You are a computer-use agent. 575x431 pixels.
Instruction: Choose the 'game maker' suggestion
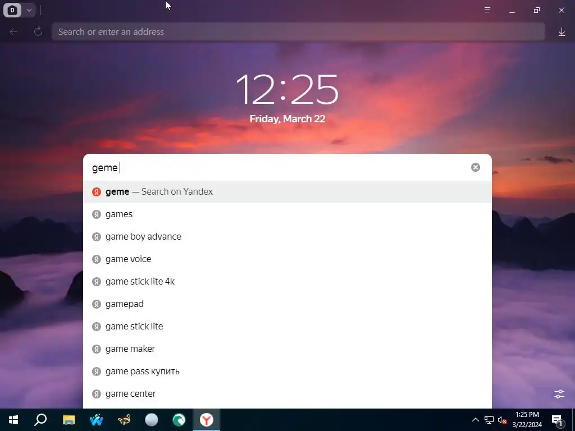(287, 349)
